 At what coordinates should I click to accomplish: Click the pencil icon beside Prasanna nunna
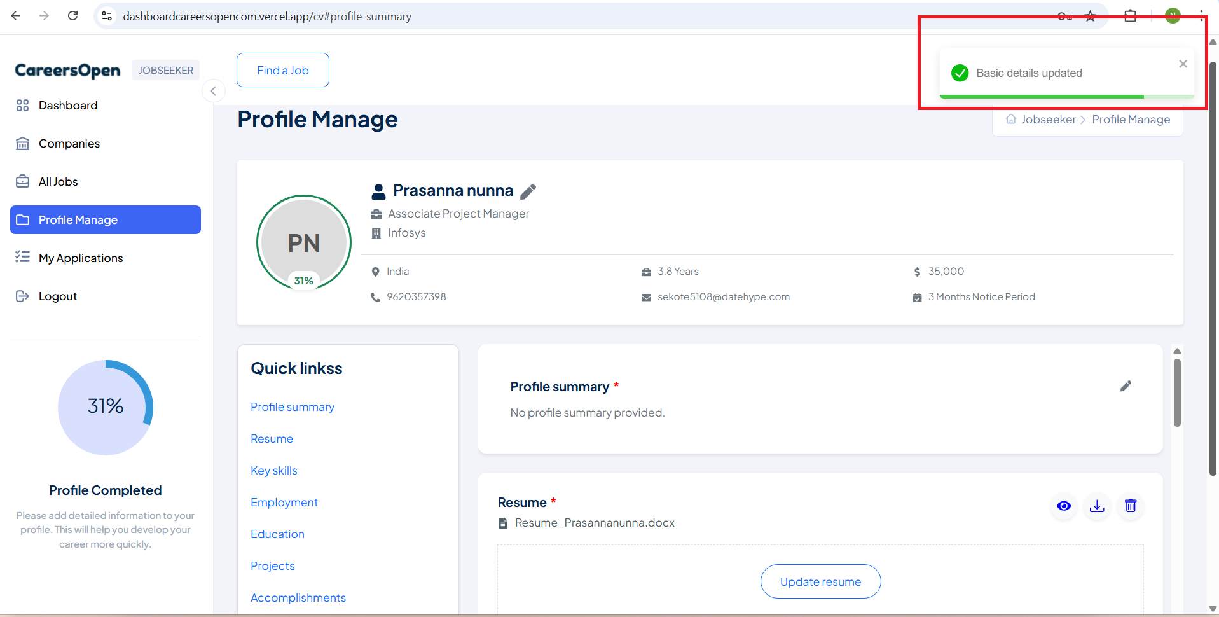click(528, 191)
